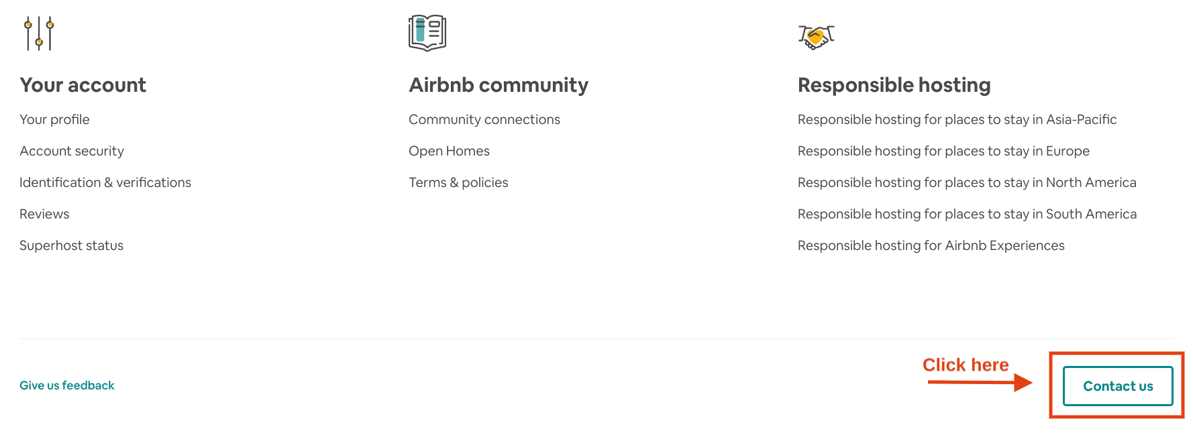This screenshot has width=1193, height=437.
Task: View responsible hosting for Asia-Pacific stays
Action: (x=957, y=119)
